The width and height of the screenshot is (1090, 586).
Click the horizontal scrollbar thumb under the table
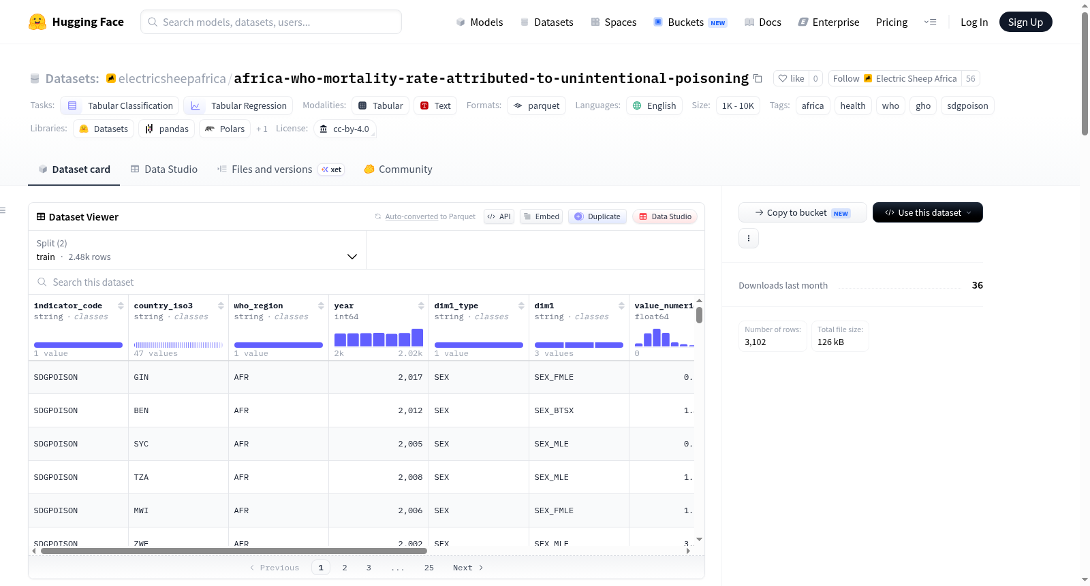234,551
